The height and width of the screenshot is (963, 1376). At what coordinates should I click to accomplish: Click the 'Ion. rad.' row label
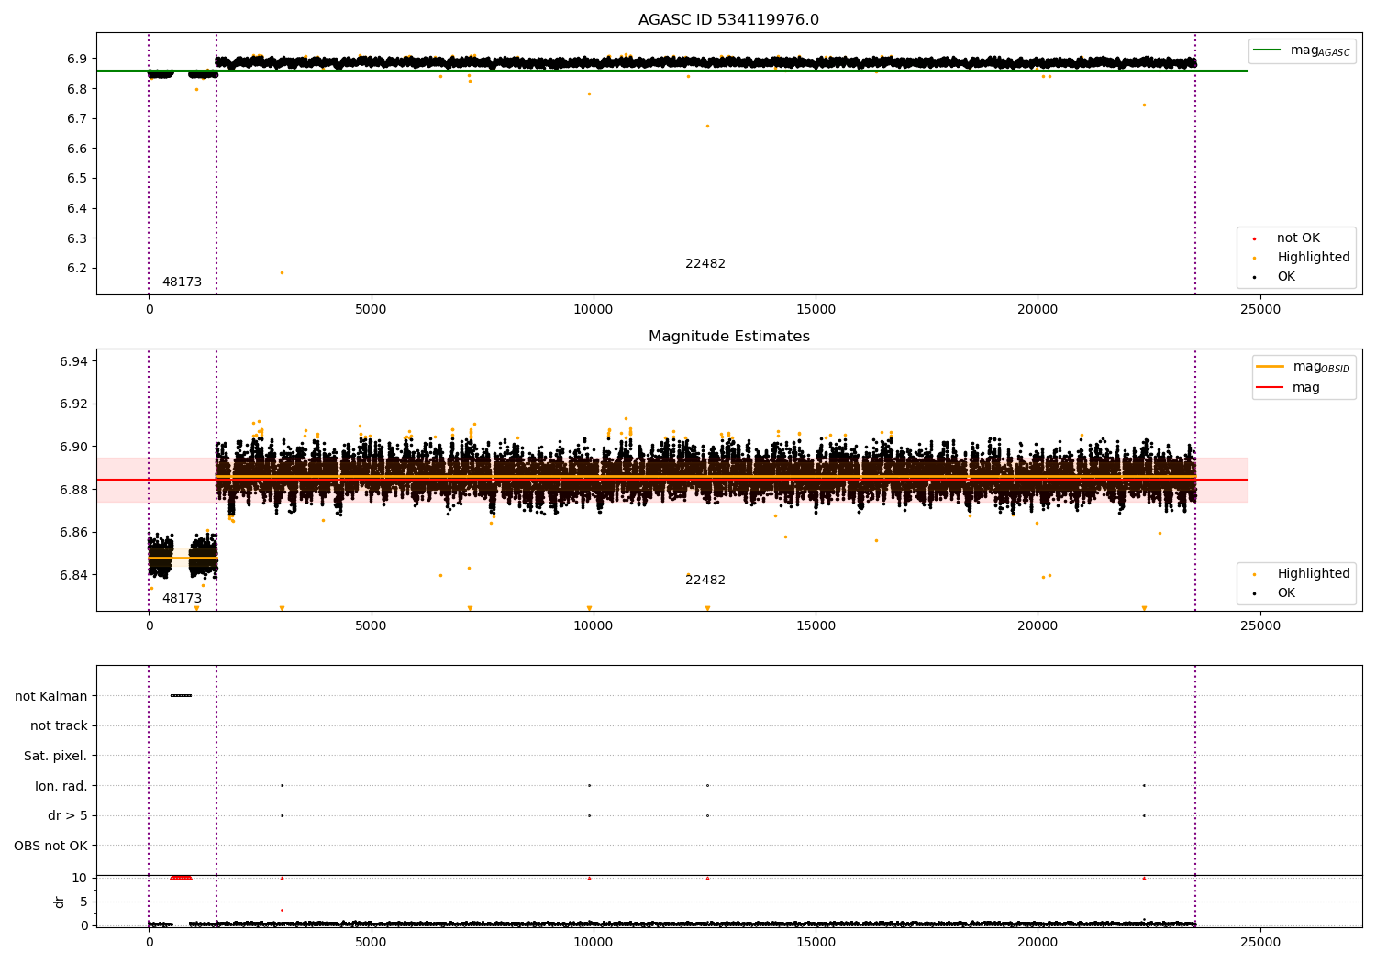click(61, 786)
